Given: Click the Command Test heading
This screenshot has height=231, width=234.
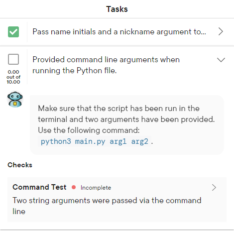Looking at the screenshot, I should 39,187.
